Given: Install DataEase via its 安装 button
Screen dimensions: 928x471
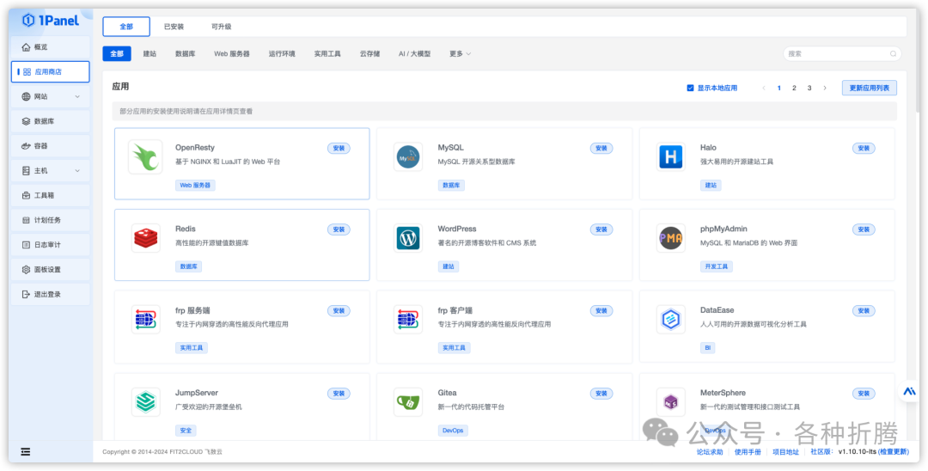Looking at the screenshot, I should [x=864, y=310].
